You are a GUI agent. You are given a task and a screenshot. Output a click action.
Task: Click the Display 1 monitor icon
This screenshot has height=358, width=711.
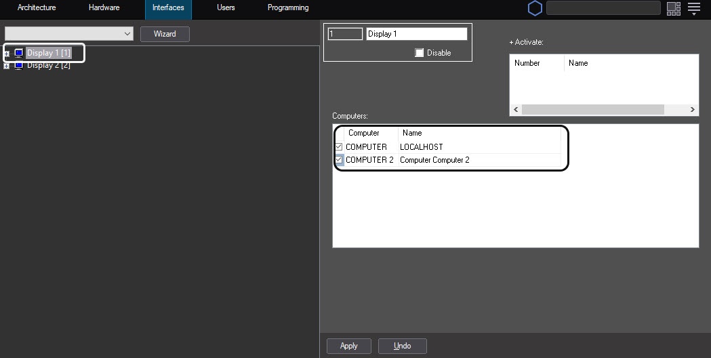click(x=19, y=53)
